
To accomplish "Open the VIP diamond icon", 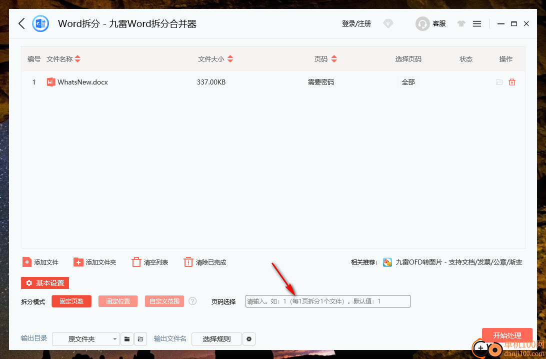I will (388, 23).
